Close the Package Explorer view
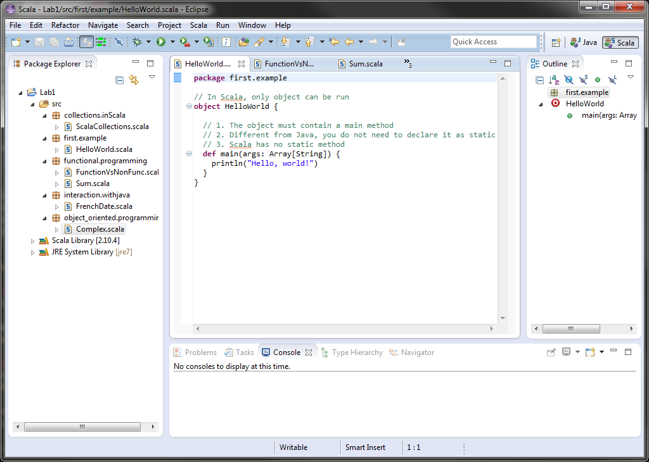Image resolution: width=649 pixels, height=462 pixels. point(89,64)
